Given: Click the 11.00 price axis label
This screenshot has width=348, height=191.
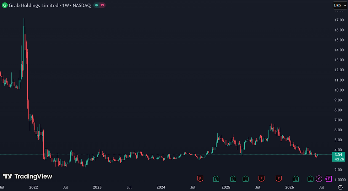Looking at the screenshot, I should [339, 80].
